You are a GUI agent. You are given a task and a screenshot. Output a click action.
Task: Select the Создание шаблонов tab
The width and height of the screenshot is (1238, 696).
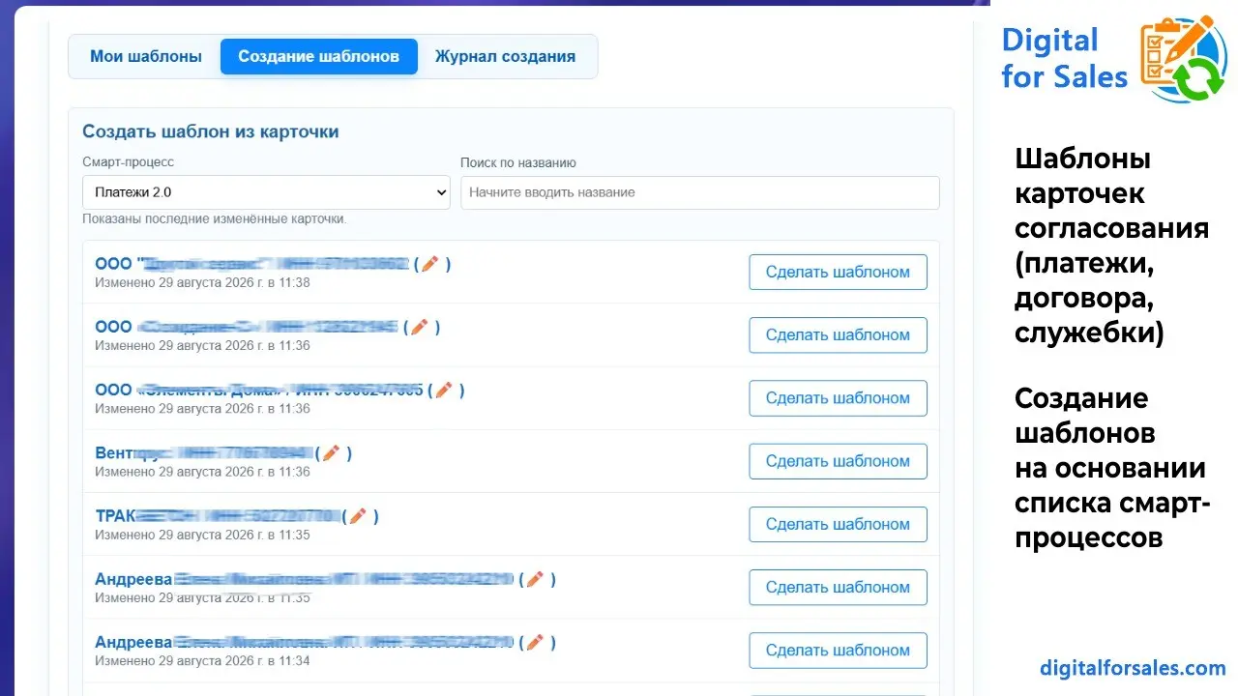point(319,56)
